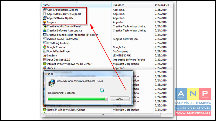Screen dimensions: 216x121
Task: Select "Creative Sound Blaster Properties x64 Edition"
Action: pos(73,35)
